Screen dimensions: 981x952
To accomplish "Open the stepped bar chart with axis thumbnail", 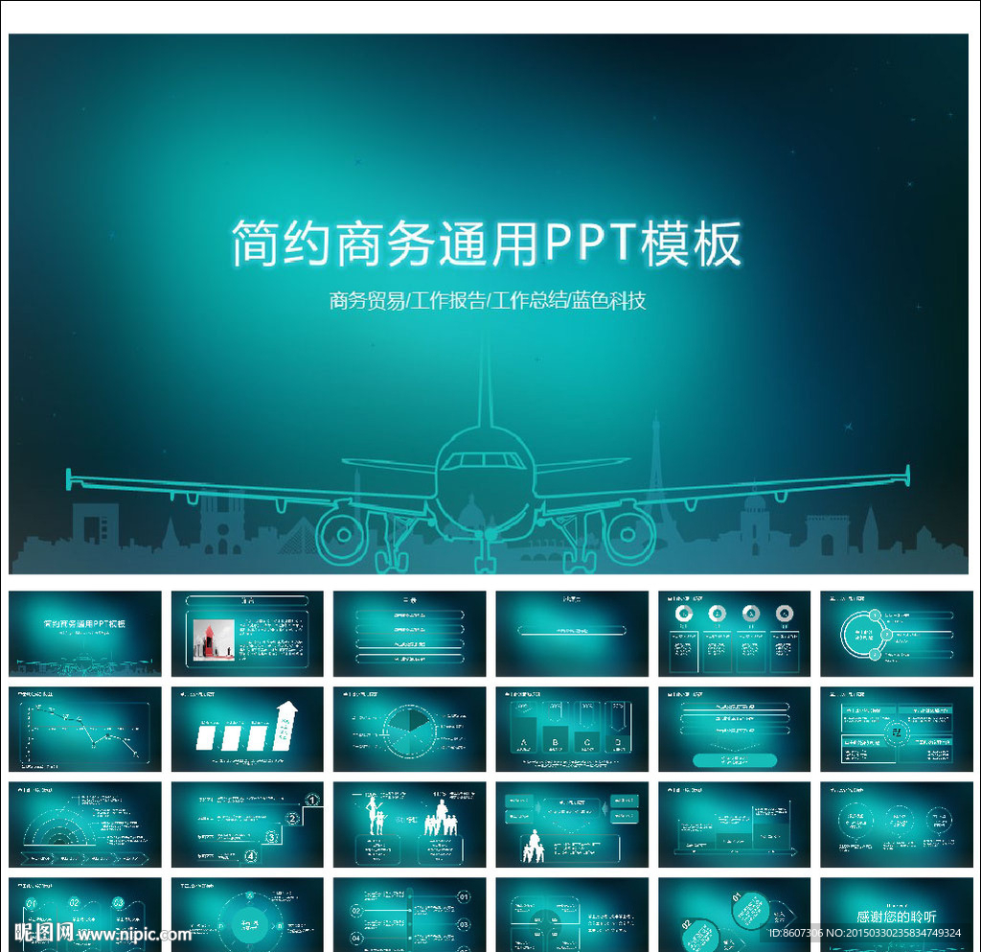I will tap(734, 824).
